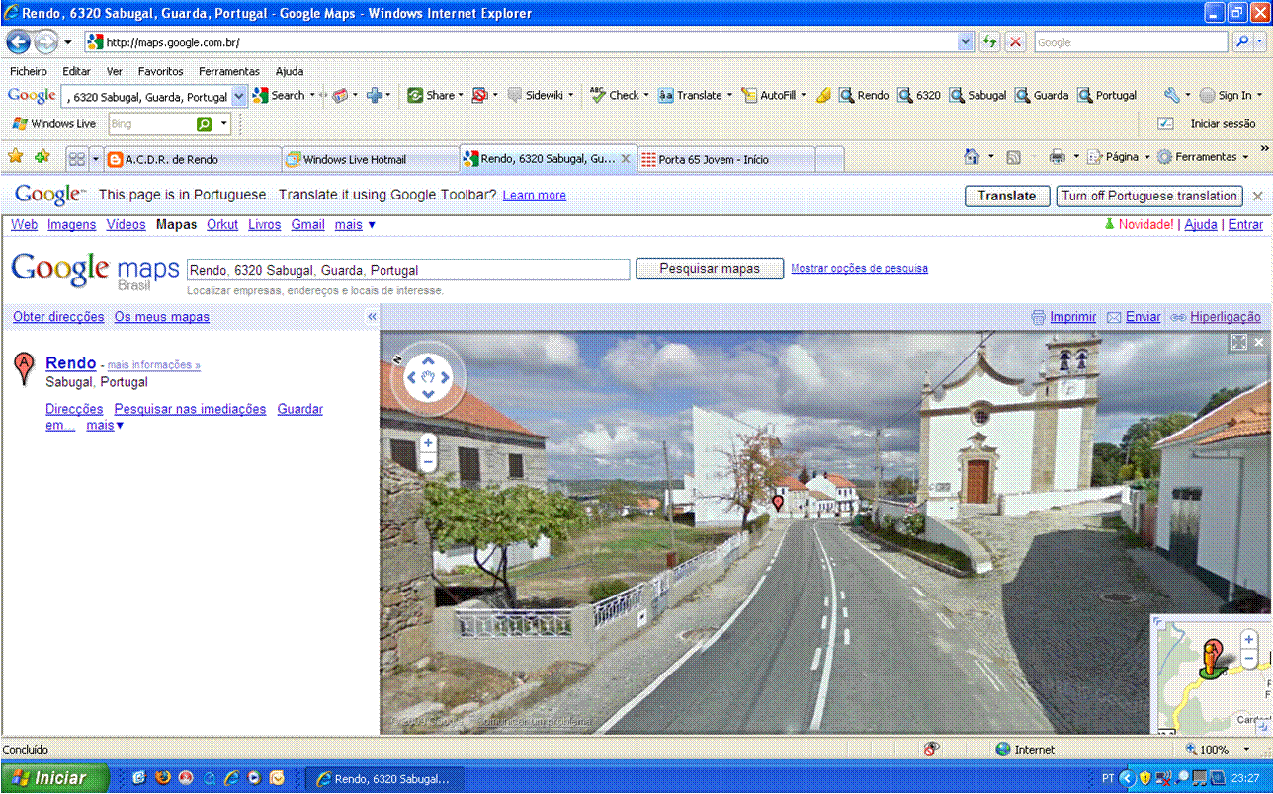1273x794 pixels.
Task: Click red marker A beside Rendo result
Action: [25, 368]
